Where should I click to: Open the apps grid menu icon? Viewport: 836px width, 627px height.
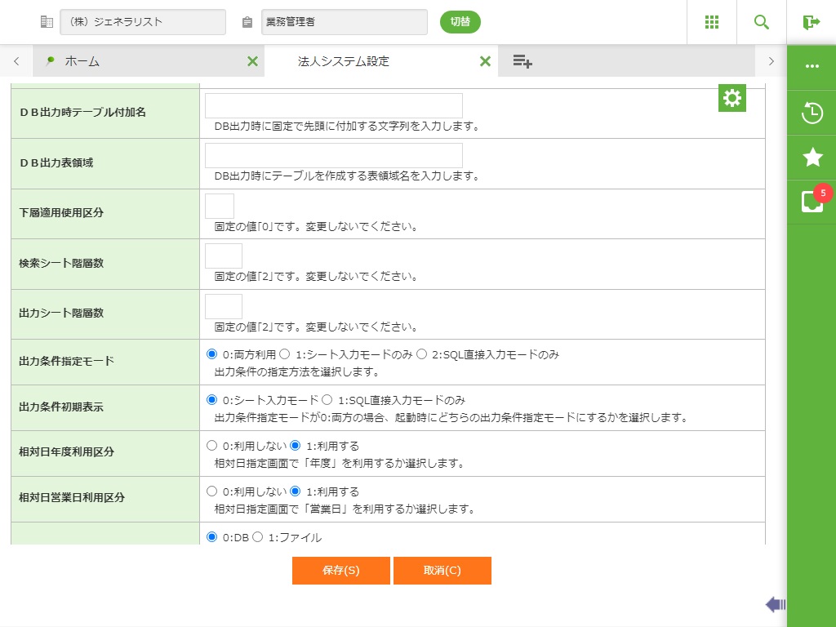[x=712, y=22]
